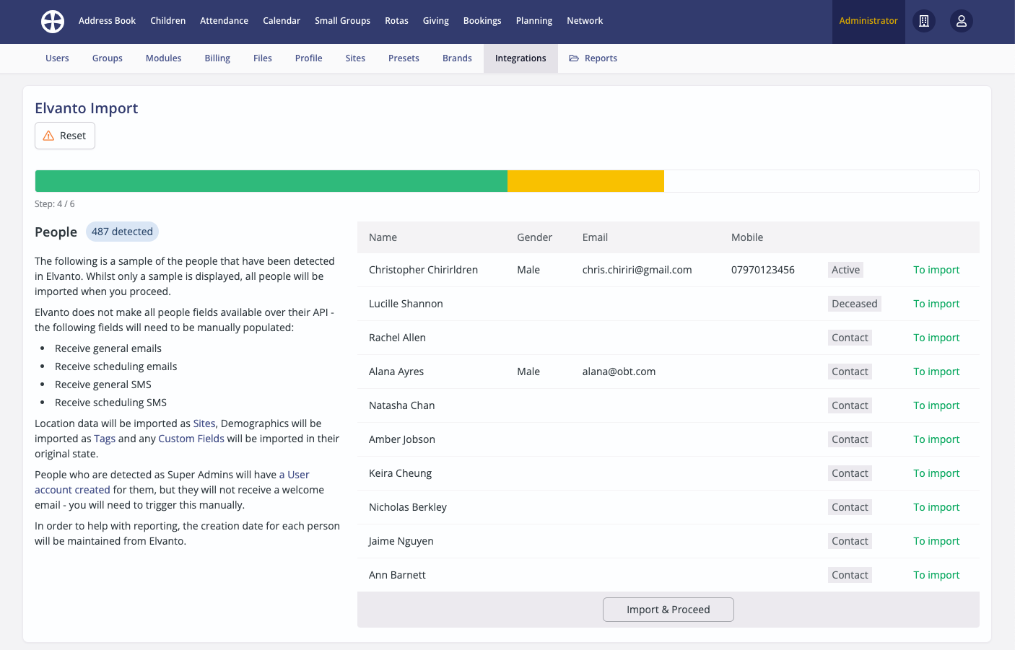
Task: Click To import for Christopher Chirirldren
Action: click(936, 270)
